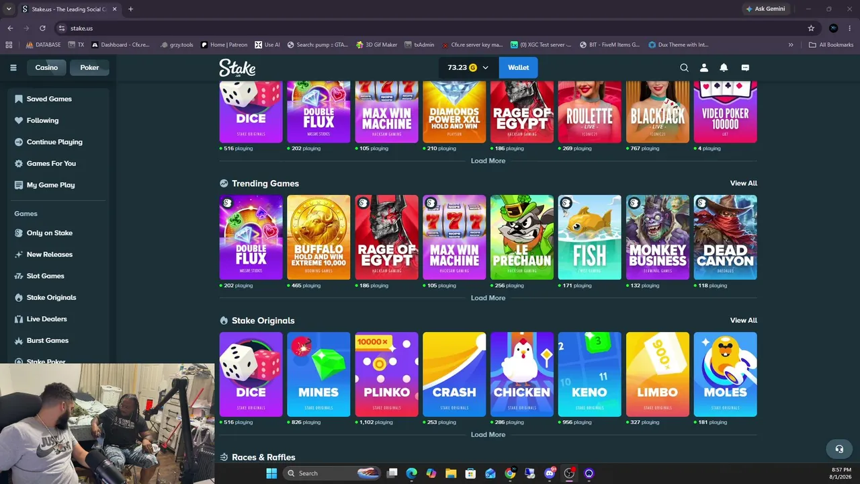Image resolution: width=860 pixels, height=484 pixels.
Task: Launch the Limbo game
Action: pos(658,374)
